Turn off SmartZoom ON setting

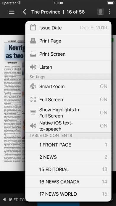(x=104, y=86)
